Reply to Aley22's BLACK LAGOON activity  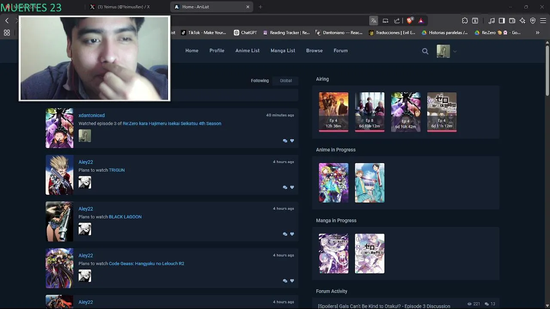[285, 234]
